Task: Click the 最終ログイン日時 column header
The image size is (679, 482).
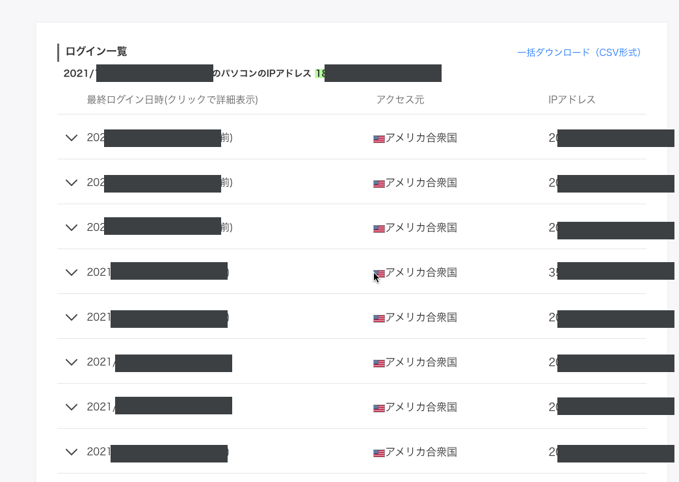Action: click(172, 100)
